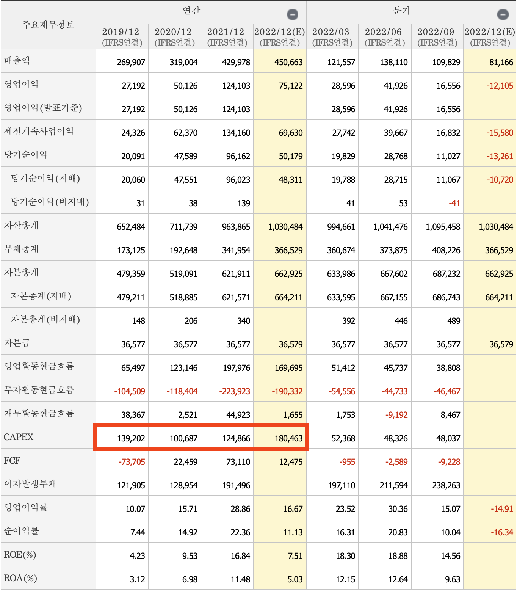Click the FCF row label

[12, 461]
